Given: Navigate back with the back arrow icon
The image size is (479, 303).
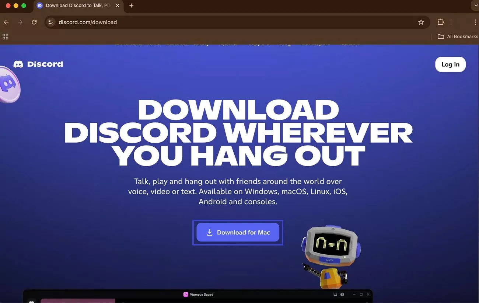Looking at the screenshot, I should (x=6, y=22).
